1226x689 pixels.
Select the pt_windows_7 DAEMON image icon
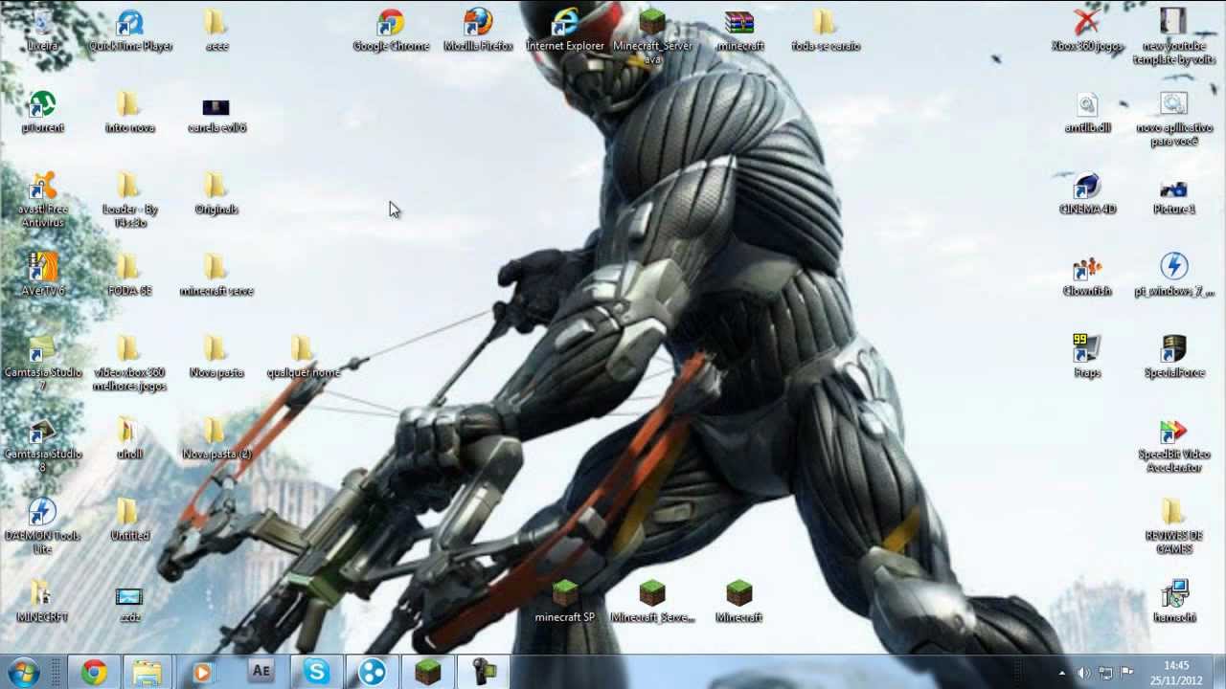pos(1173,275)
